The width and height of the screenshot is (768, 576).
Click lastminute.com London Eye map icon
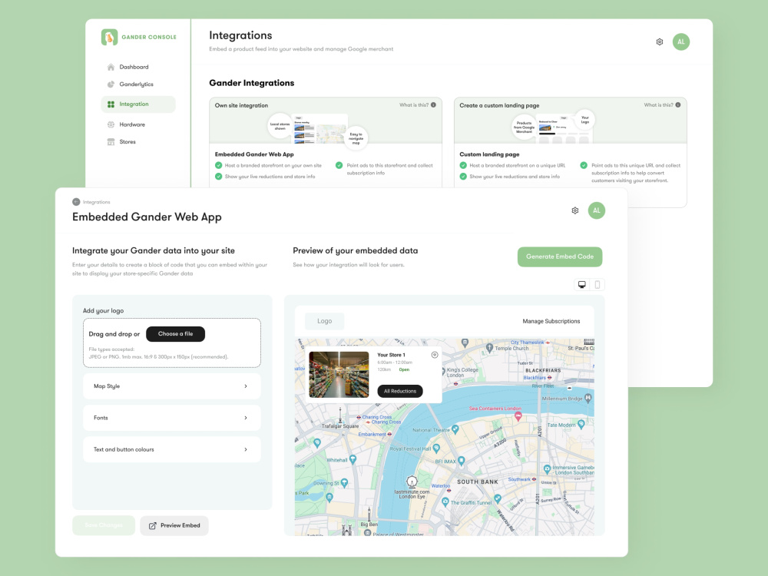(412, 482)
